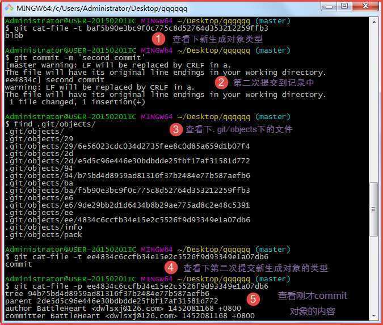Click the '.git/objects/e6' directory line
This screenshot has width=383, height=325.
point(39,198)
